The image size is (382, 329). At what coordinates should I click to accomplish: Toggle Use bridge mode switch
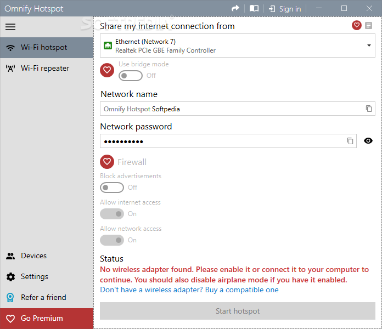[131, 76]
